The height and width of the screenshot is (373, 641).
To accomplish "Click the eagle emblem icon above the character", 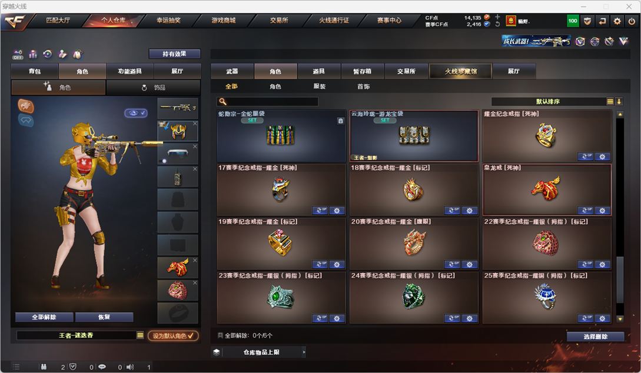I will point(26,106).
